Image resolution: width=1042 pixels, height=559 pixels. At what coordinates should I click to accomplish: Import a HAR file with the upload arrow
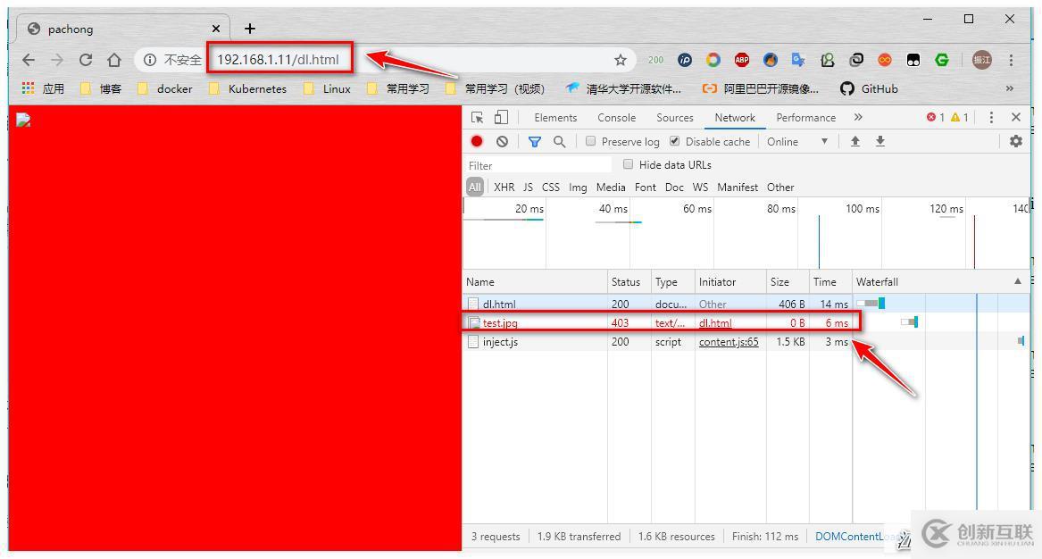(x=855, y=141)
